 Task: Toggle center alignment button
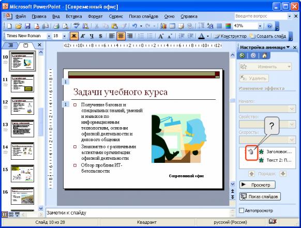pos(121,36)
